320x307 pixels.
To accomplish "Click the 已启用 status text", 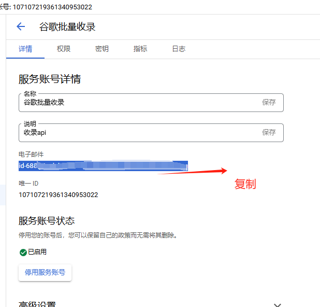I will tap(37, 252).
